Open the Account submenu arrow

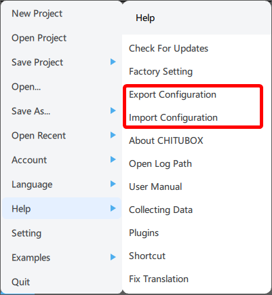click(x=113, y=159)
